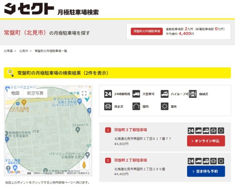Screen dimensions: 235x187
Task: Click the 24時間利用 filter label text
Action: (122, 94)
